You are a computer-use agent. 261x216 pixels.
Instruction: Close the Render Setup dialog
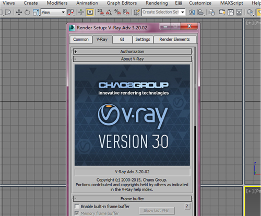pyautogui.click(x=189, y=26)
